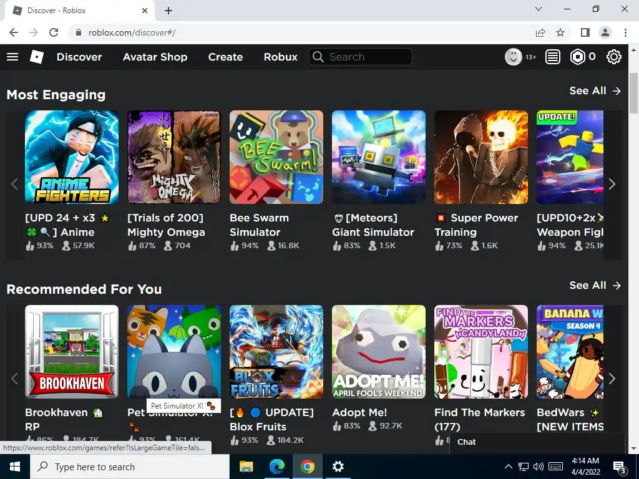Go to the Create page
The image size is (639, 479).
[225, 57]
